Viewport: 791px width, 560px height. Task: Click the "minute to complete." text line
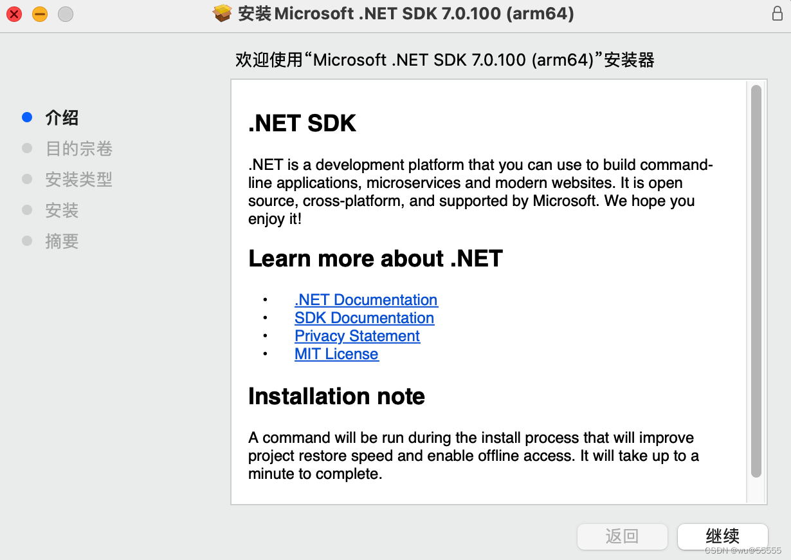coord(315,474)
